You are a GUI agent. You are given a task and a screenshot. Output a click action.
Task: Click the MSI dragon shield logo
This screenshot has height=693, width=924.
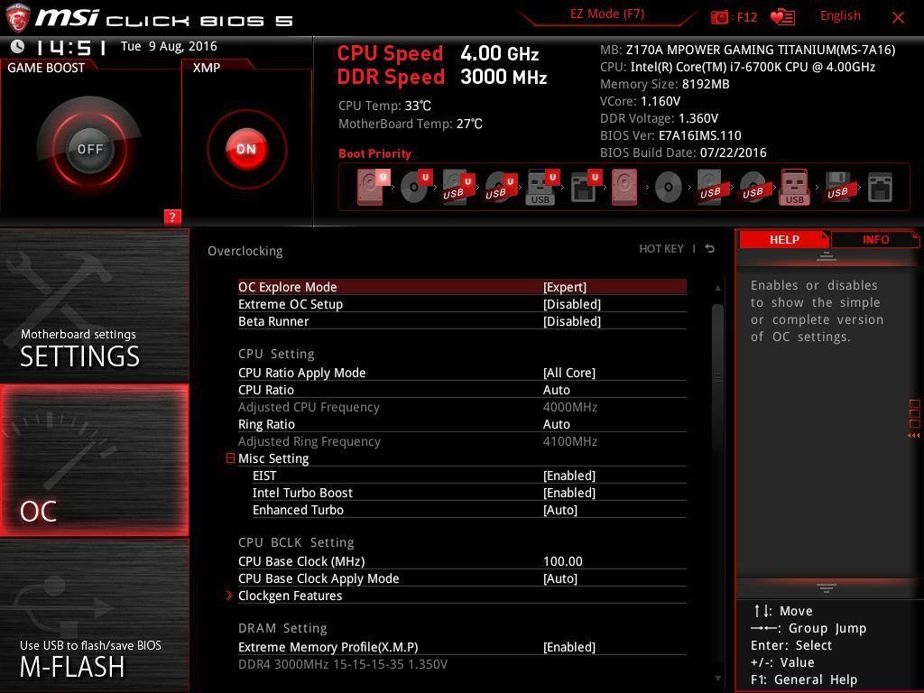pyautogui.click(x=17, y=17)
